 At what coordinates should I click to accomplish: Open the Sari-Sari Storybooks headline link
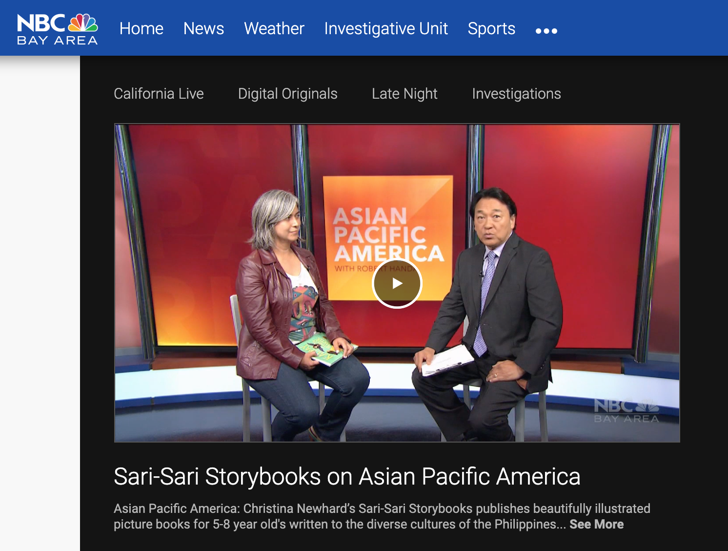tap(347, 476)
